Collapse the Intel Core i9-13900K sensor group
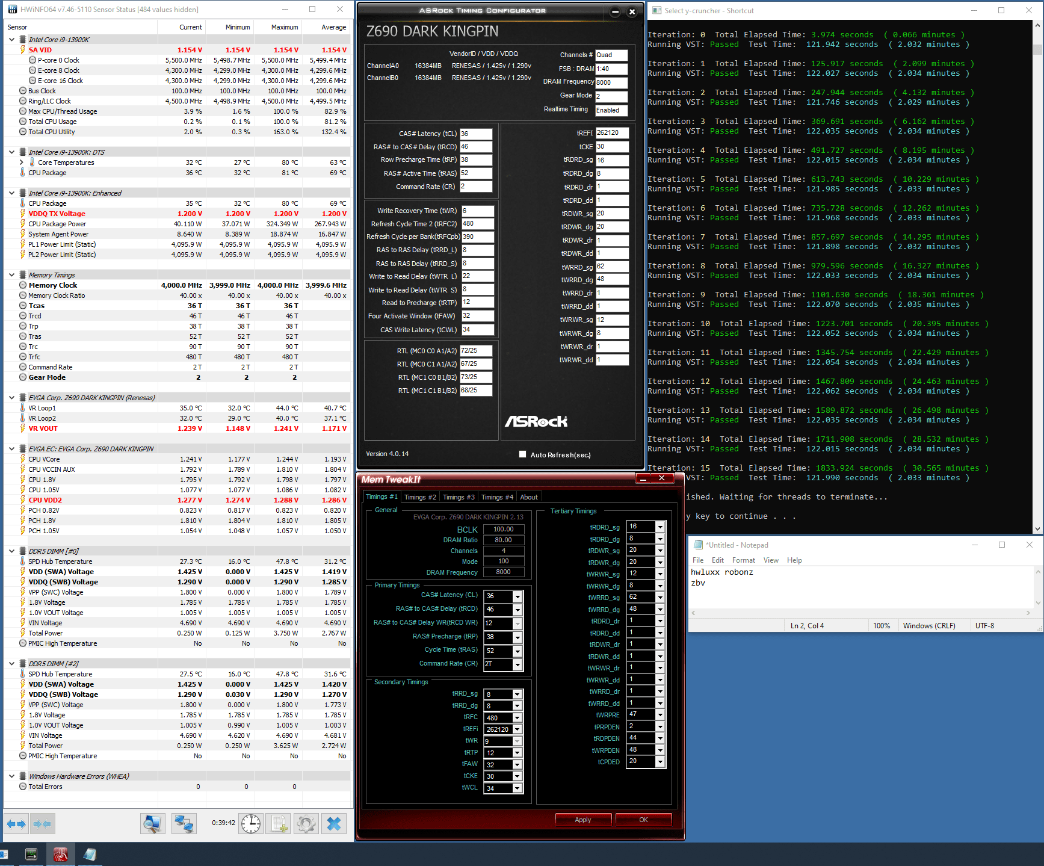The height and width of the screenshot is (866, 1044). point(11,40)
